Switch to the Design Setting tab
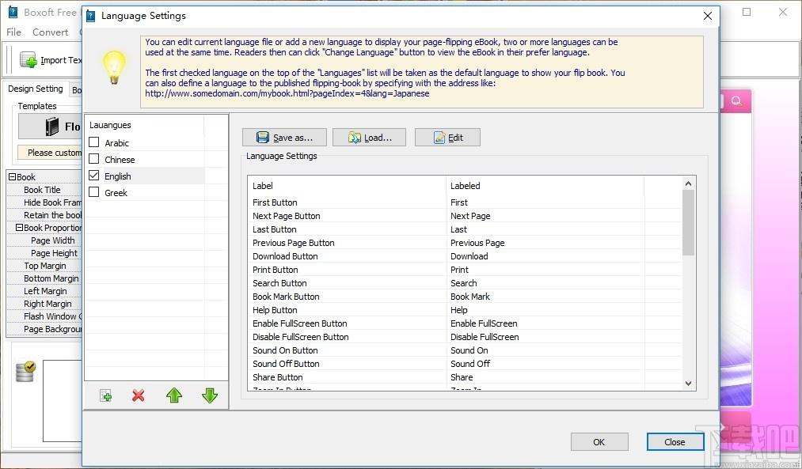802x469 pixels. click(x=36, y=89)
